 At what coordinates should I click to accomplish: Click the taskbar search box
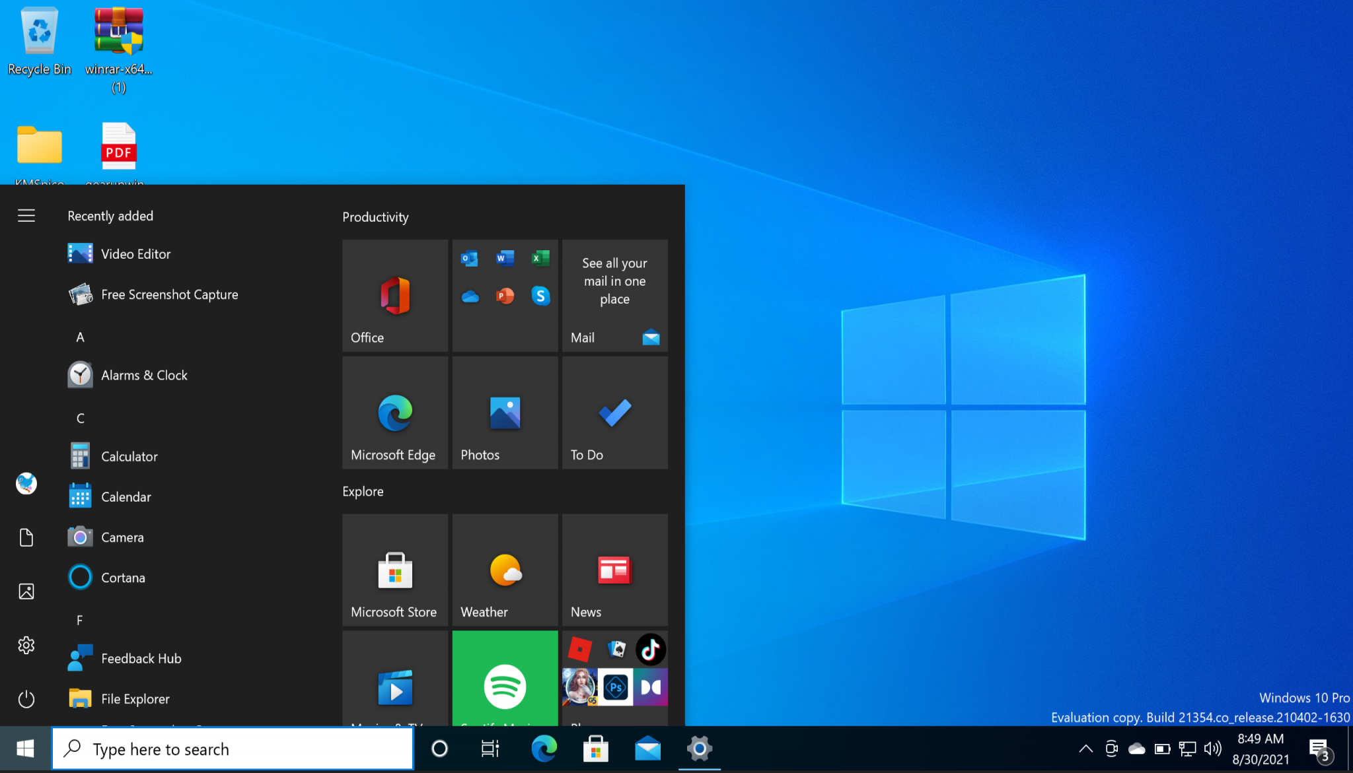[231, 749]
